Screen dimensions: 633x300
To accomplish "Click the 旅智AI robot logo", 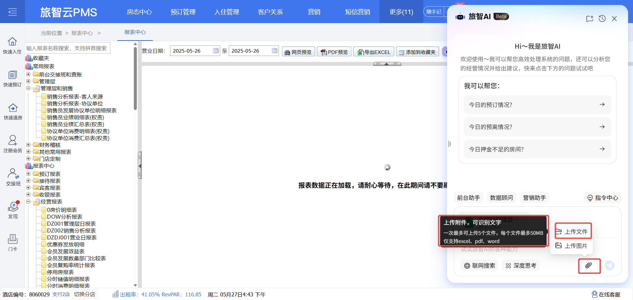I will 460,16.
